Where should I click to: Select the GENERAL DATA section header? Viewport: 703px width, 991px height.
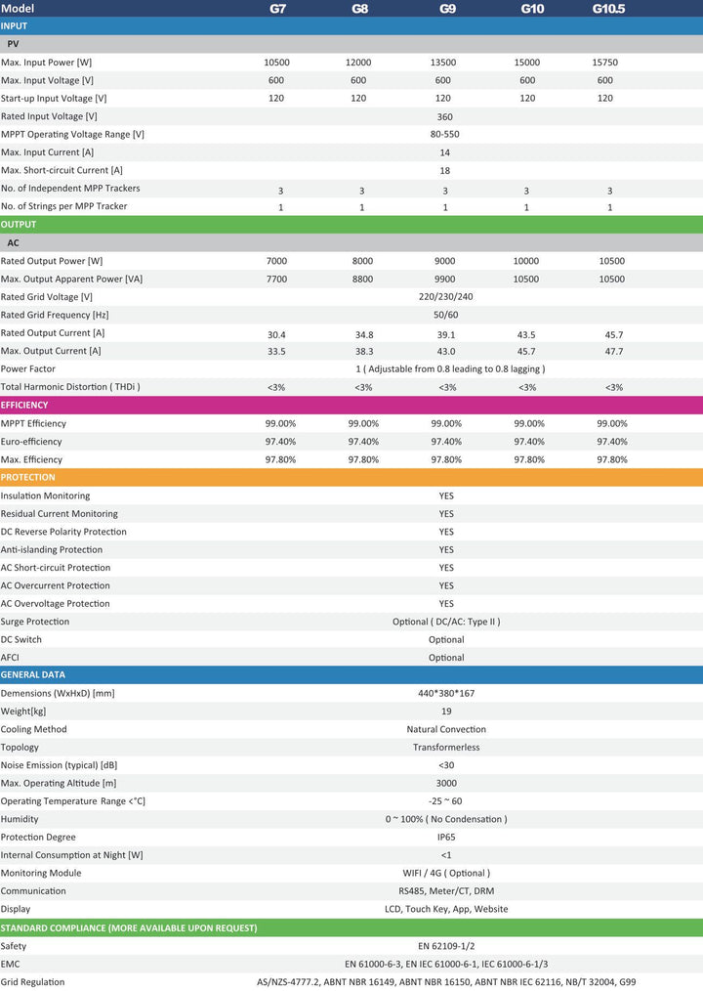coord(351,674)
